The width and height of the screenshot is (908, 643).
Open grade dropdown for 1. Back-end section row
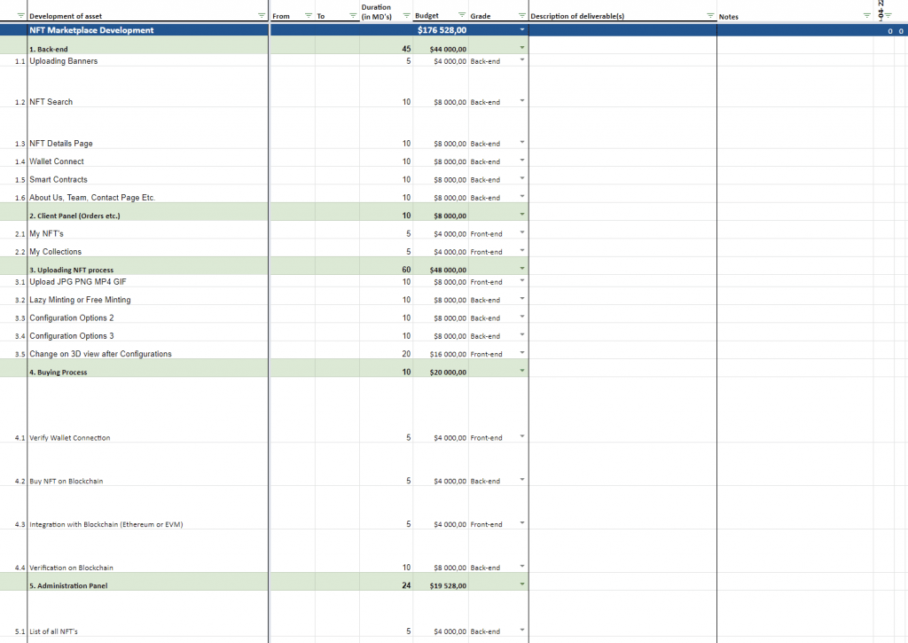point(521,48)
